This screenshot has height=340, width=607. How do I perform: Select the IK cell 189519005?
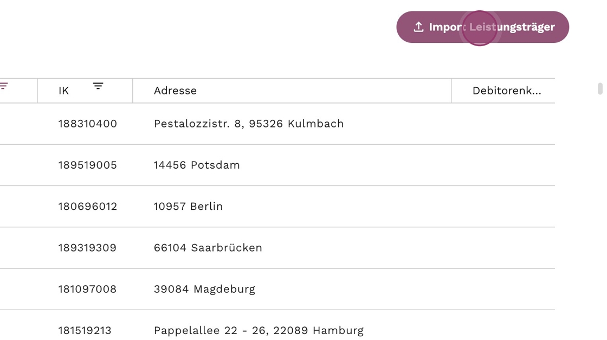tap(88, 165)
